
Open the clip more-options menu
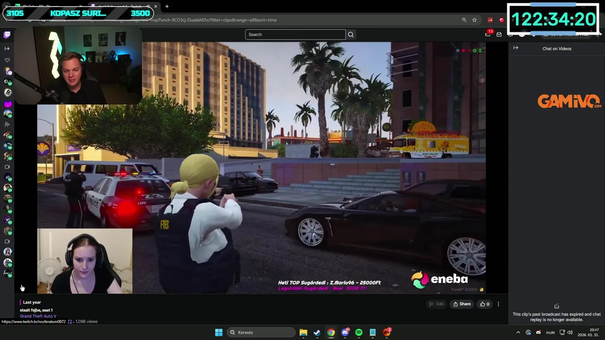coord(498,304)
